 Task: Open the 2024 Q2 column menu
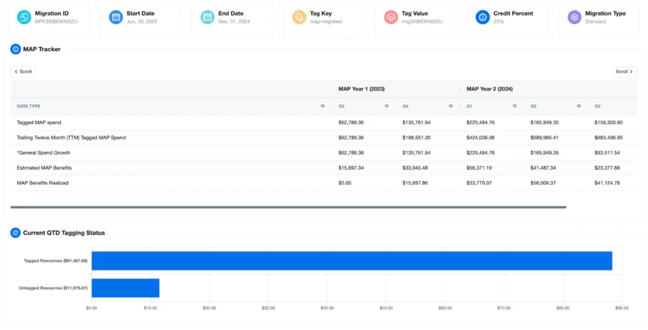(578, 106)
